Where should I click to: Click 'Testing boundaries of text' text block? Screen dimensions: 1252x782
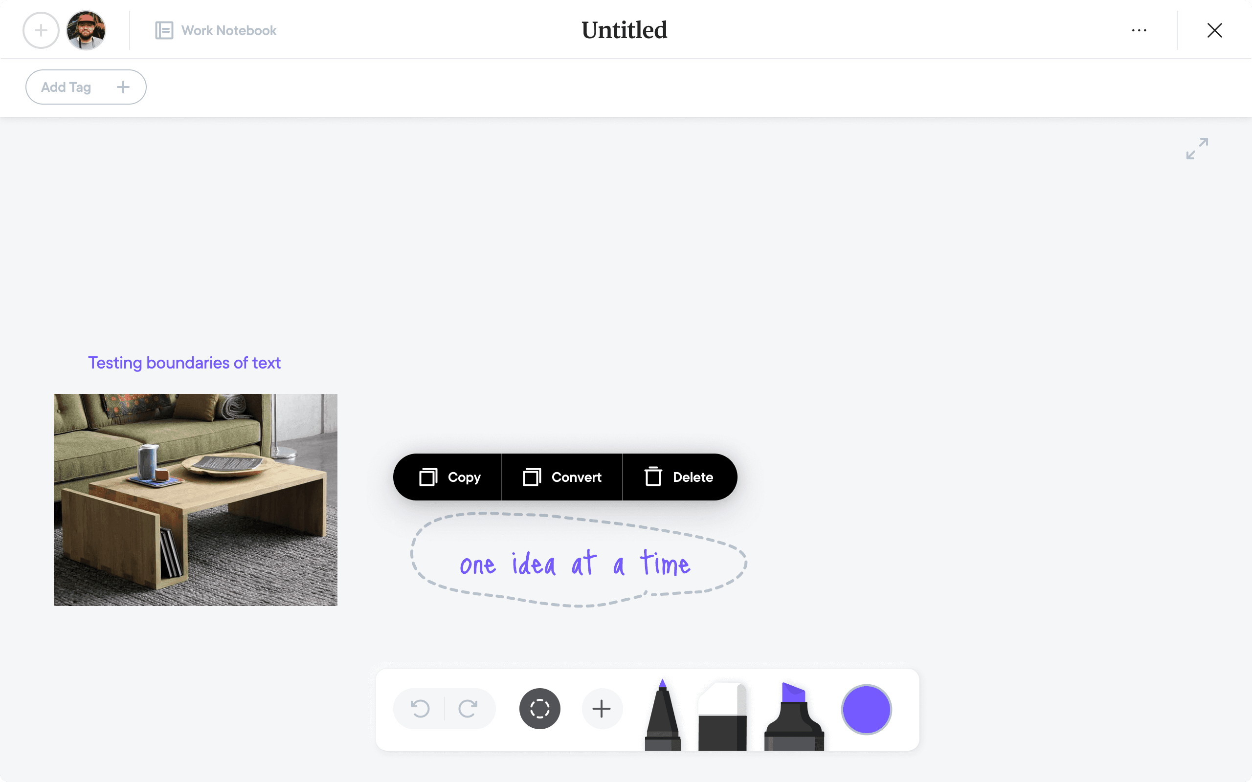(x=184, y=363)
